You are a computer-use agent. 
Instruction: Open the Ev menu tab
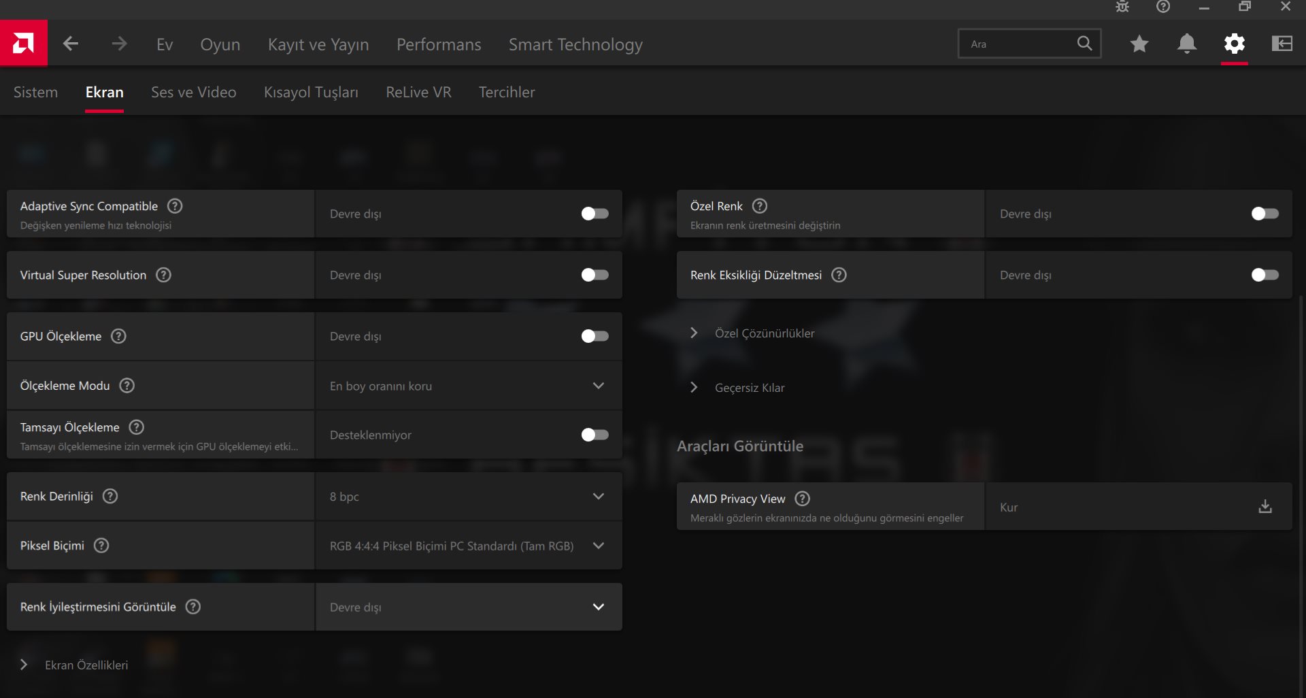tap(165, 44)
